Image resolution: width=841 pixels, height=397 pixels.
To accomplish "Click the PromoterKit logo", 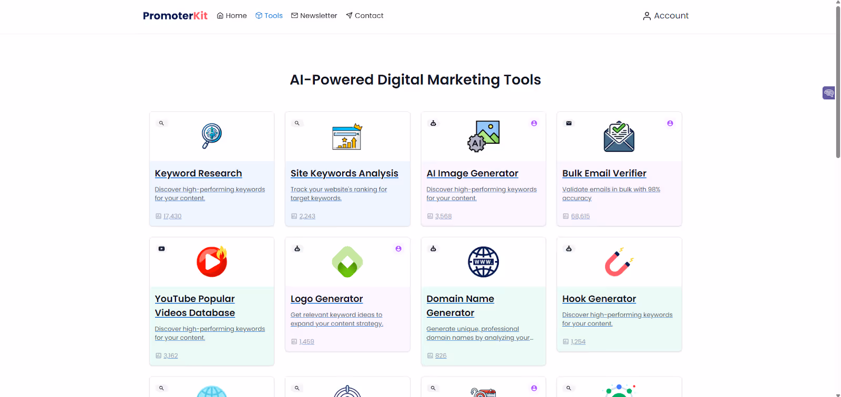I will (x=175, y=16).
